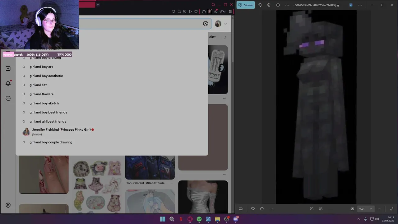Select suggestion girl and boy couple drawing
This screenshot has width=398, height=224.
(51, 142)
